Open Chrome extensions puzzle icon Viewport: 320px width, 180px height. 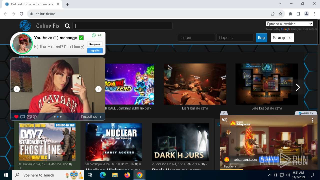(x=290, y=14)
